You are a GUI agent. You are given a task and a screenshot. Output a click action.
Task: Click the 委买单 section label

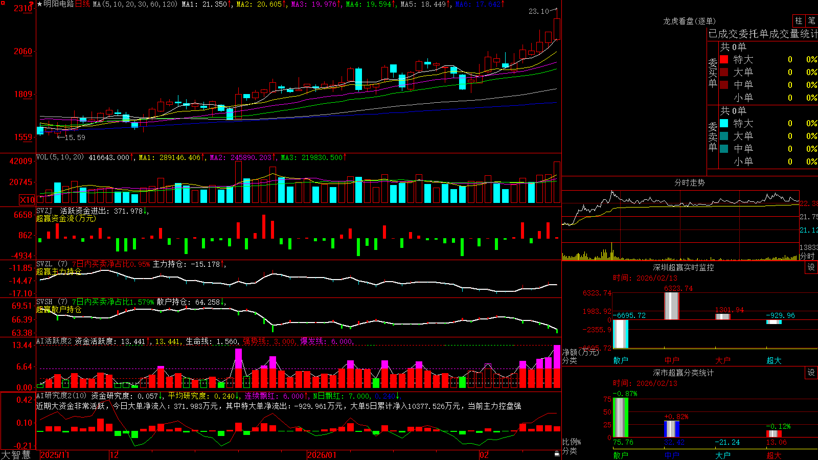tap(713, 73)
